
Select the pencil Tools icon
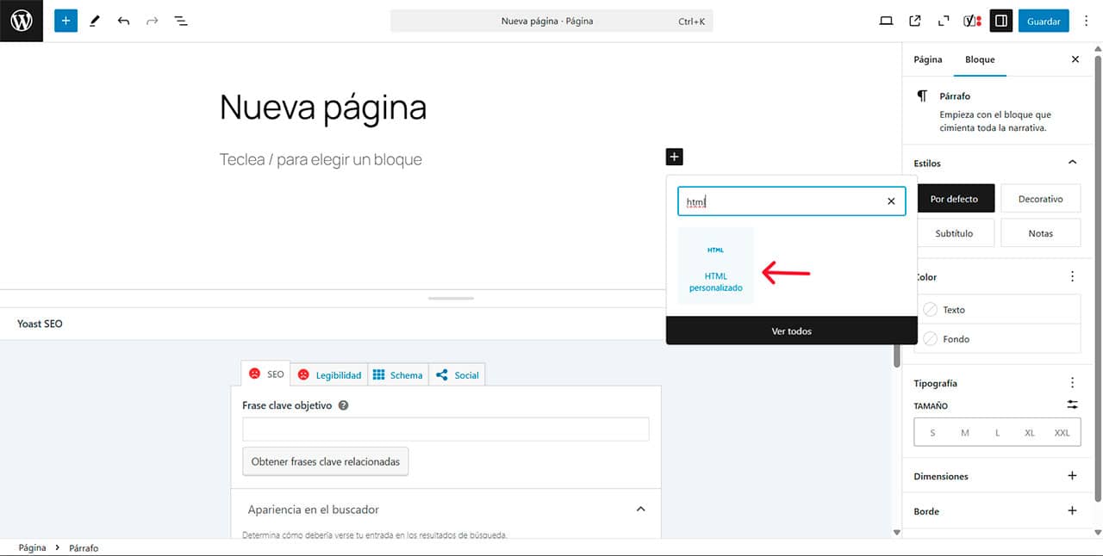click(x=95, y=21)
